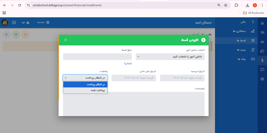Select قسط ها menu item
The width and height of the screenshot is (267, 133).
click(237, 41)
